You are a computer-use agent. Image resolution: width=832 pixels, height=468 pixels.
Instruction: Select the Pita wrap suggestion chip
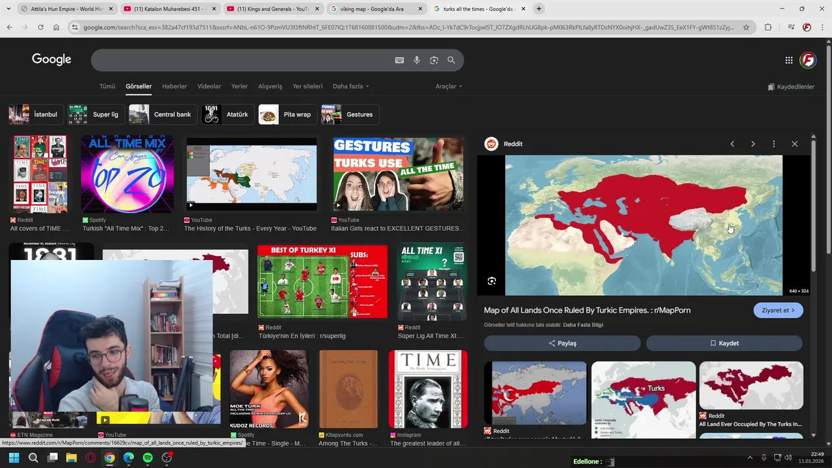(x=287, y=114)
